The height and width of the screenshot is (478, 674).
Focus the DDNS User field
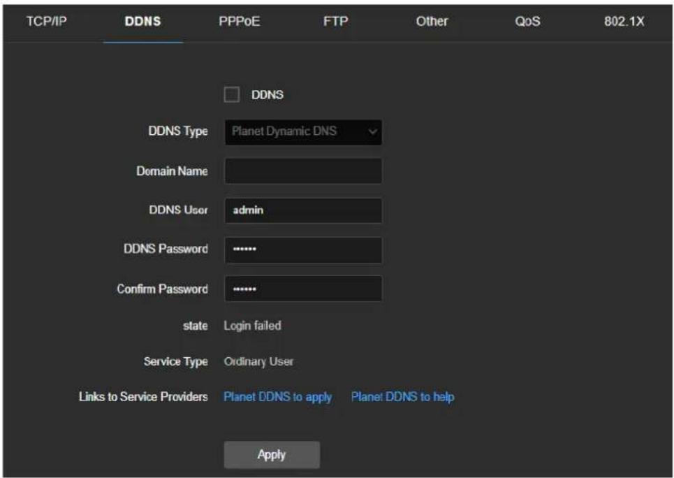click(x=303, y=210)
